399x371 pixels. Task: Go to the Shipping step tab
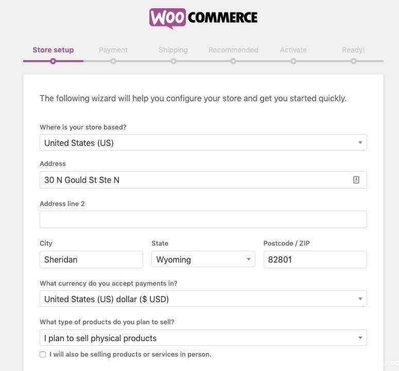(173, 50)
